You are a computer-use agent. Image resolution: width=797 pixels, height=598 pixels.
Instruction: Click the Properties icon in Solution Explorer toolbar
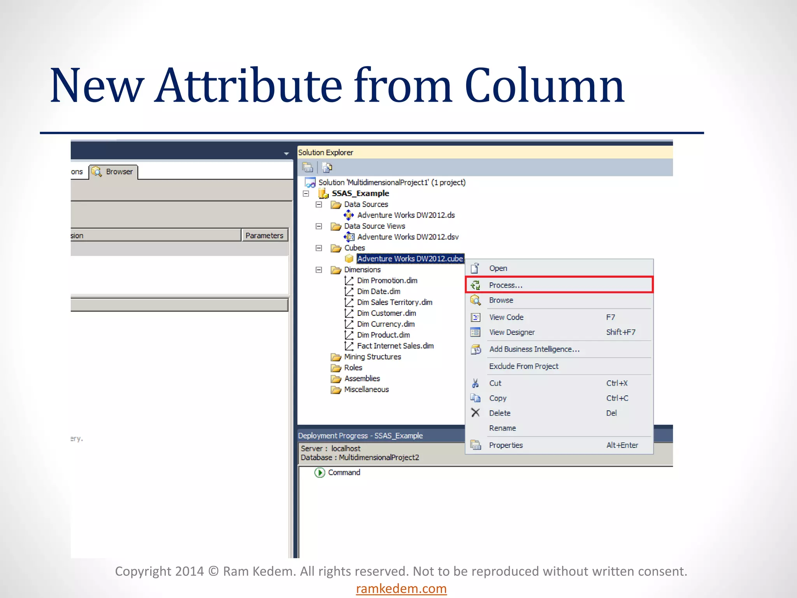tap(307, 167)
